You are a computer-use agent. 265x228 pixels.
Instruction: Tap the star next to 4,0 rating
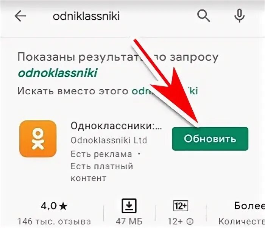point(64,206)
